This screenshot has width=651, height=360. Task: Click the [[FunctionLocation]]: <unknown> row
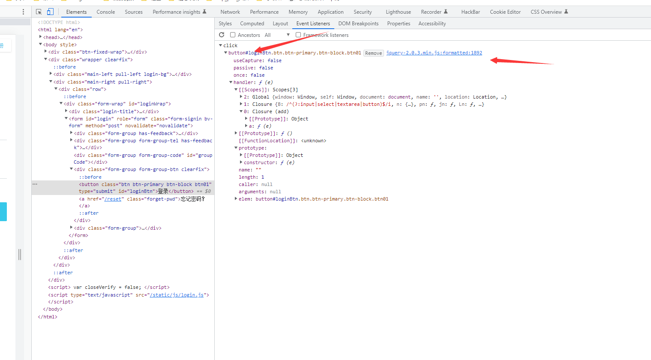click(282, 141)
